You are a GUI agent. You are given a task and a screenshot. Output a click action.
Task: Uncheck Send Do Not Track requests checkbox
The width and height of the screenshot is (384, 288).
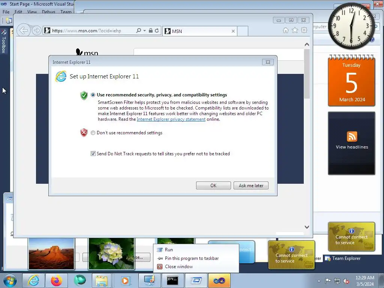click(93, 153)
